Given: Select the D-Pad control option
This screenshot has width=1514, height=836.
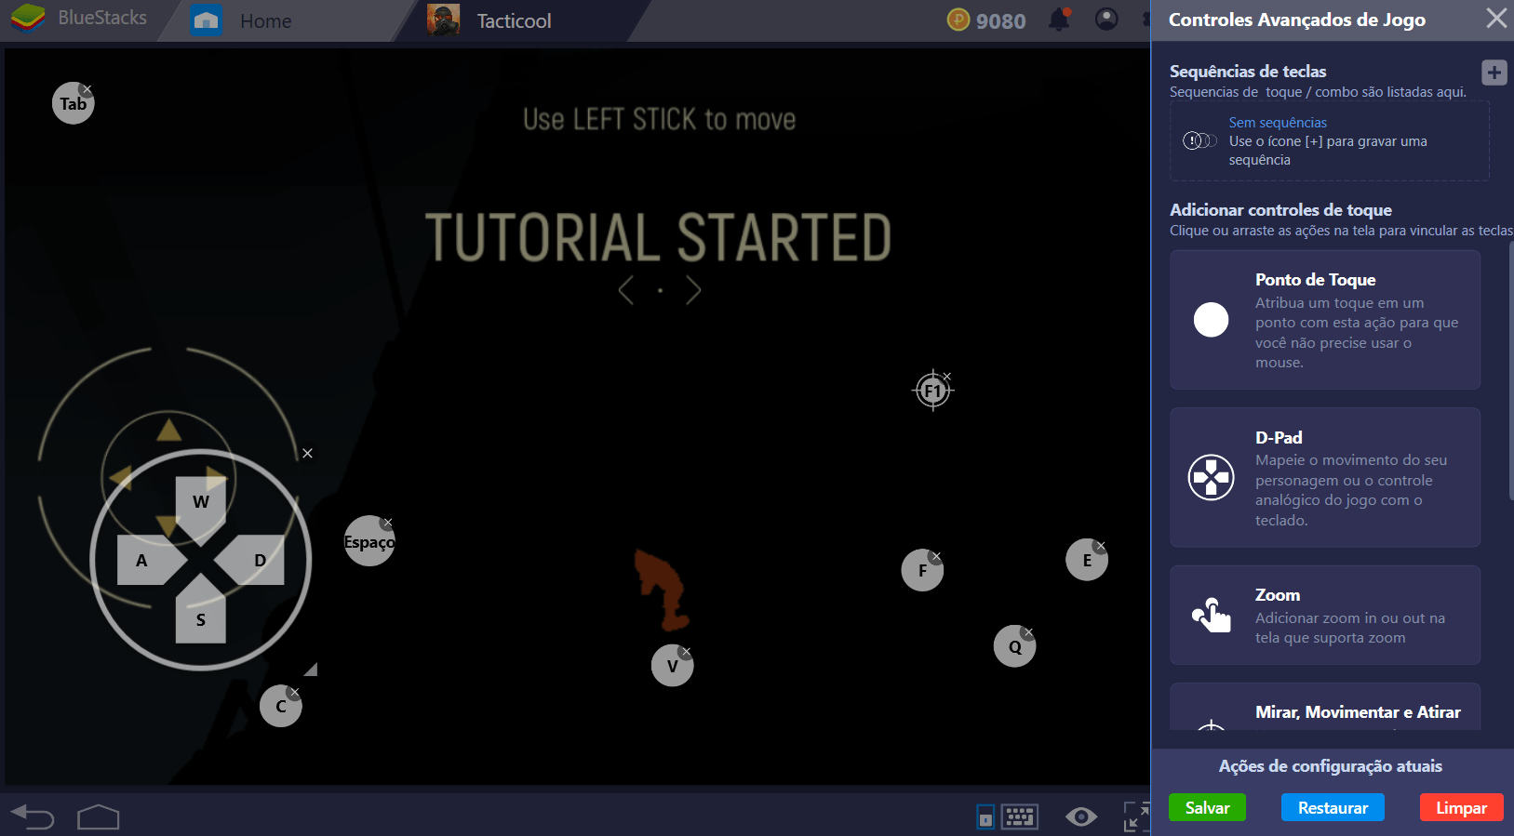Looking at the screenshot, I should 1325,477.
